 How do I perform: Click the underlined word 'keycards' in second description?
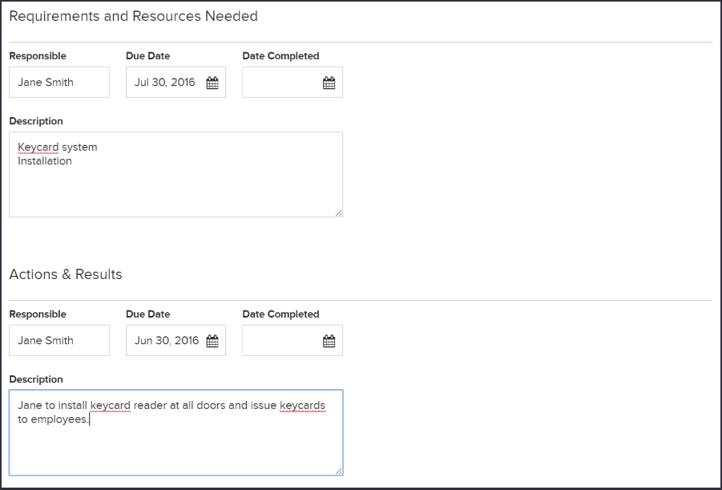[x=303, y=405]
